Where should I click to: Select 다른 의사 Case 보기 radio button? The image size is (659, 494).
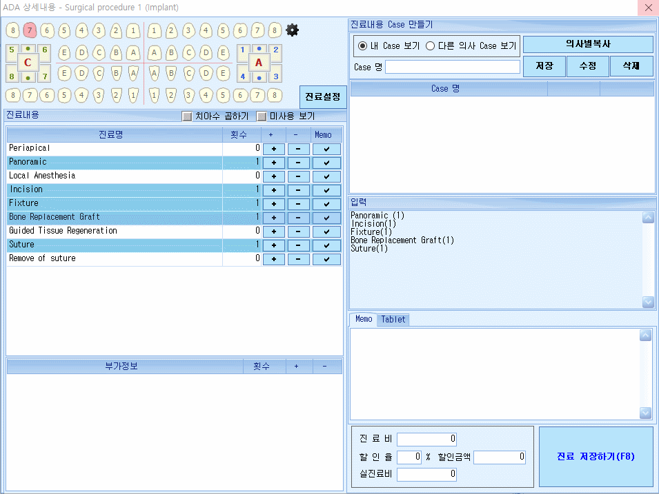(430, 45)
